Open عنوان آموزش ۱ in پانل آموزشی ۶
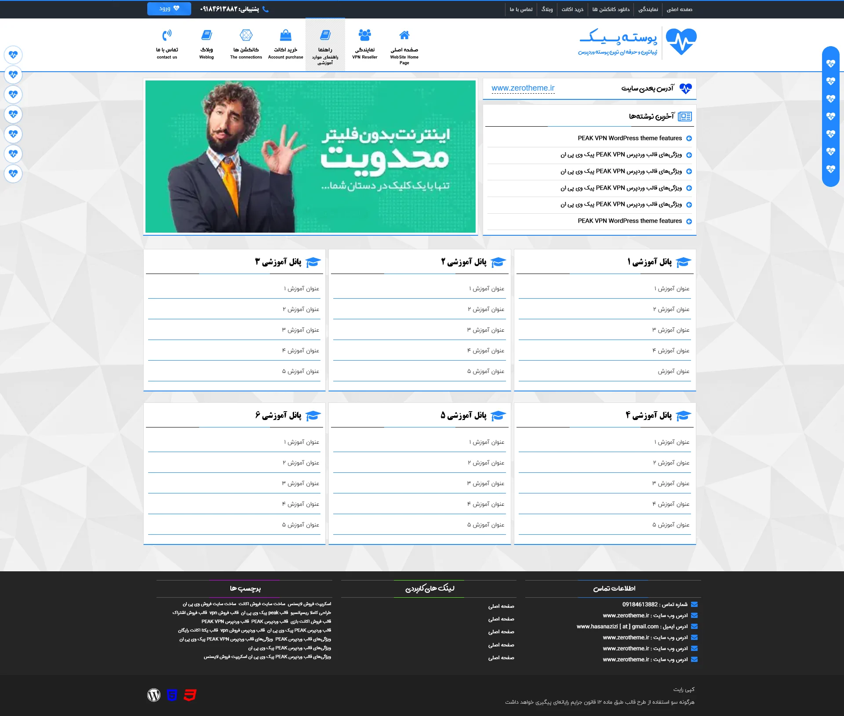 click(302, 442)
